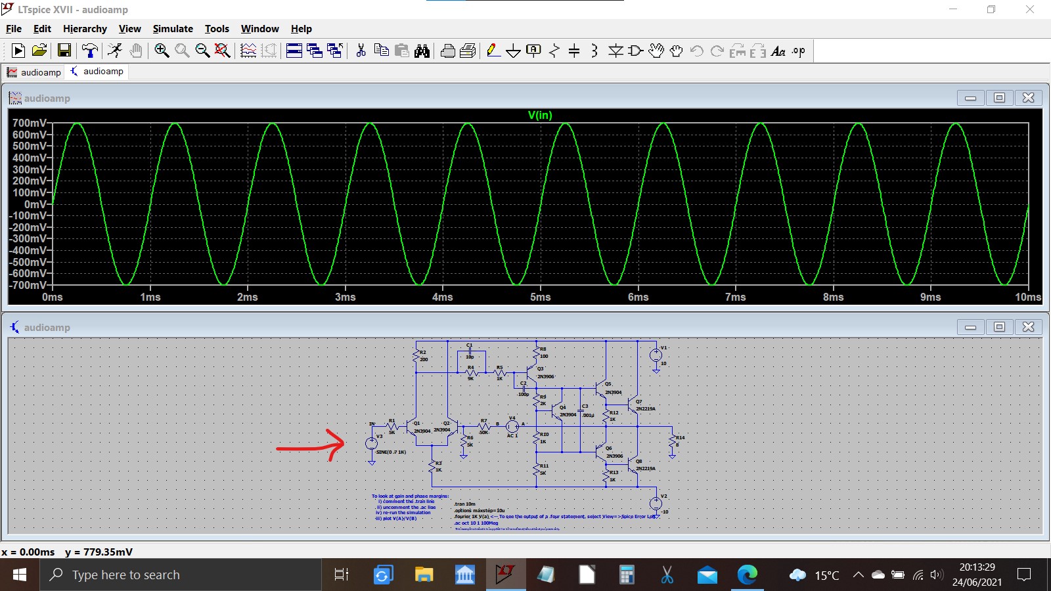1051x591 pixels.
Task: Click the Undo arrow icon
Action: coord(697,51)
